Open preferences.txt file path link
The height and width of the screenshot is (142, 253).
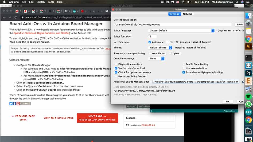coord(144,91)
